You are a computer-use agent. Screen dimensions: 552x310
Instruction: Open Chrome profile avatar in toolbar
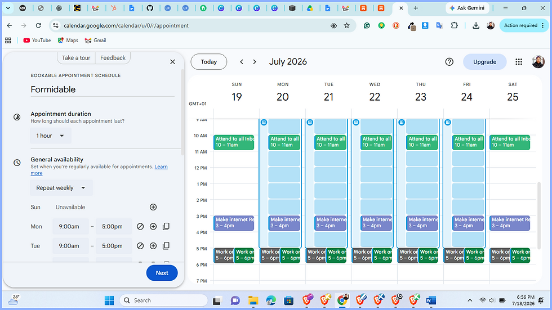tap(491, 25)
